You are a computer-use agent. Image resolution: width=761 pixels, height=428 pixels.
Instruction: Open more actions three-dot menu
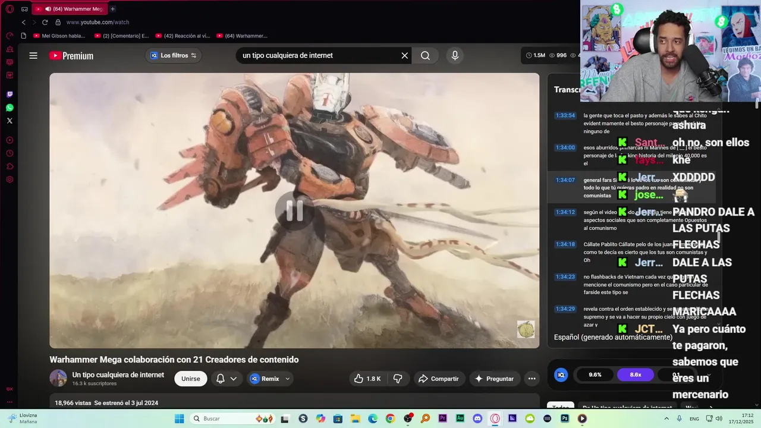532,379
